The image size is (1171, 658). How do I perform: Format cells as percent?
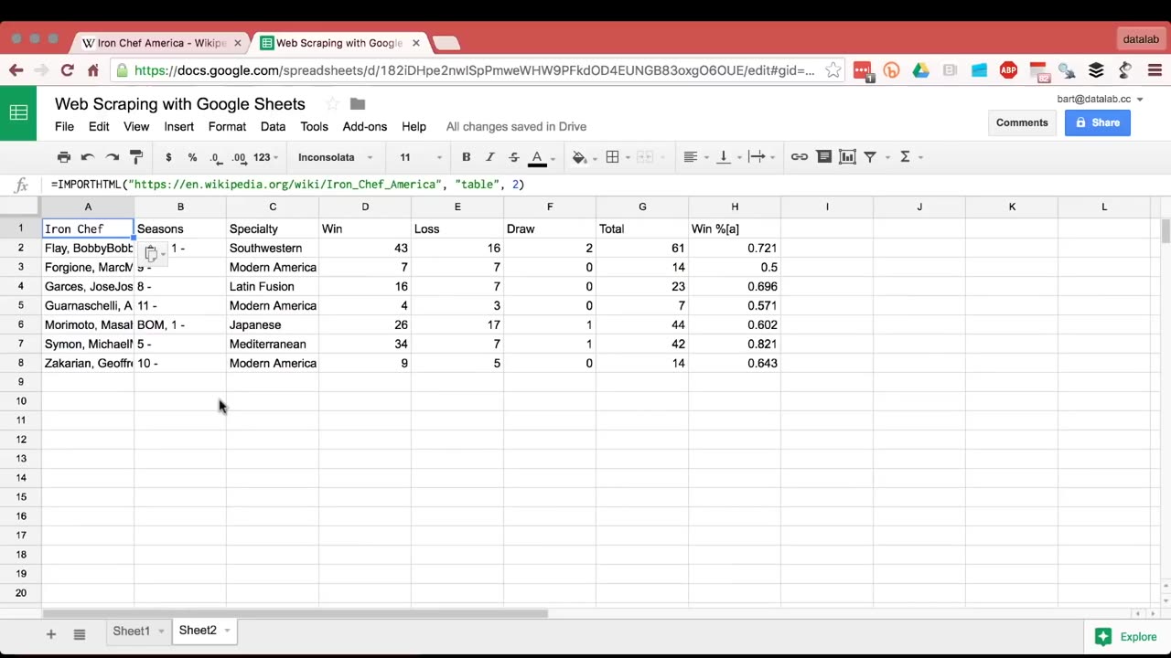pos(192,157)
